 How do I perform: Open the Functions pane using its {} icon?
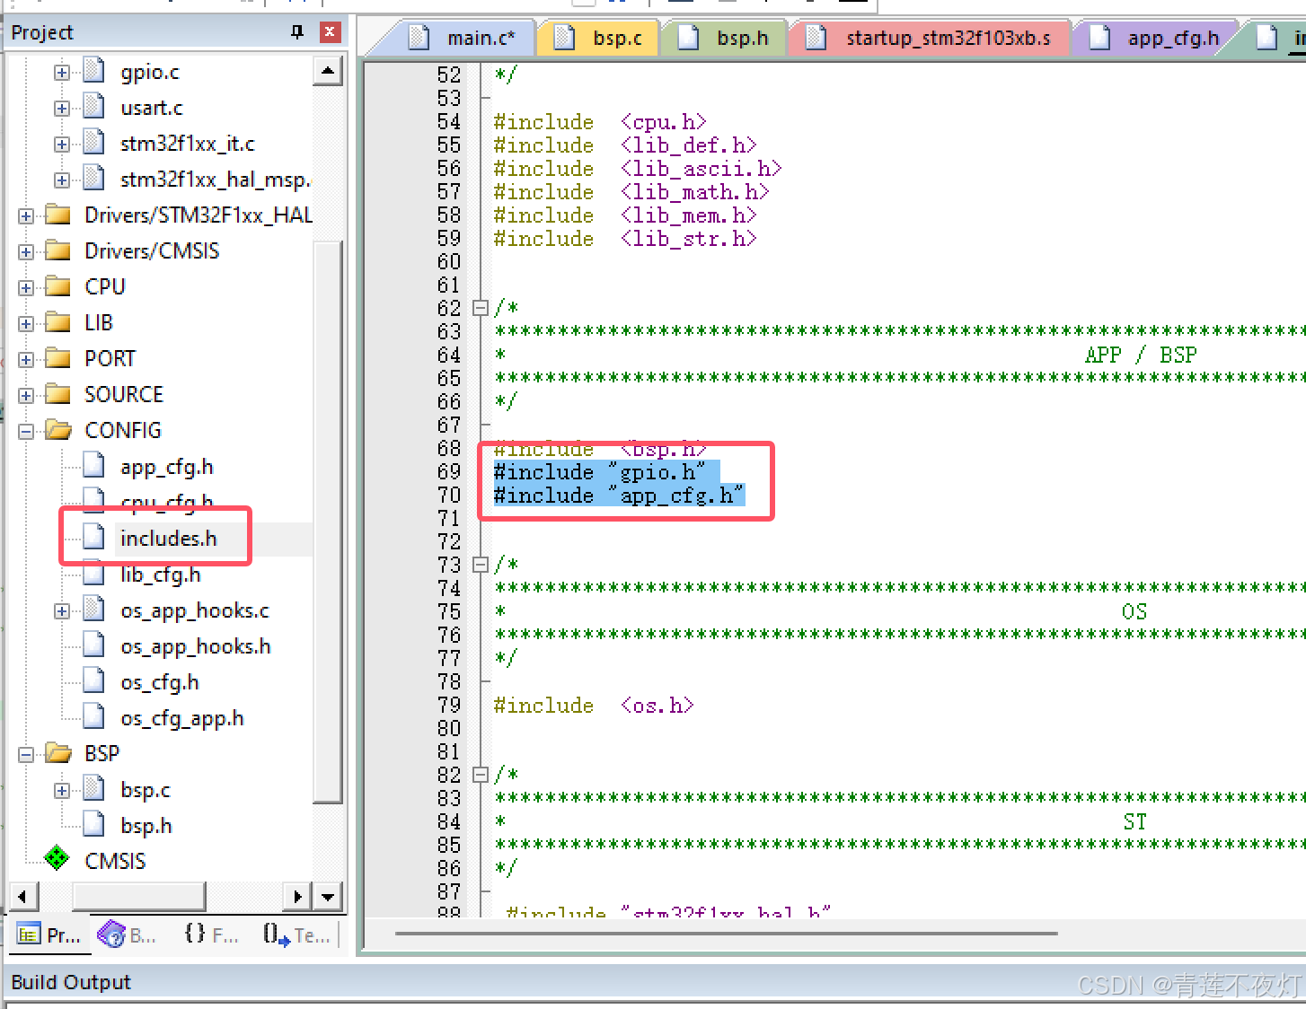click(x=196, y=934)
